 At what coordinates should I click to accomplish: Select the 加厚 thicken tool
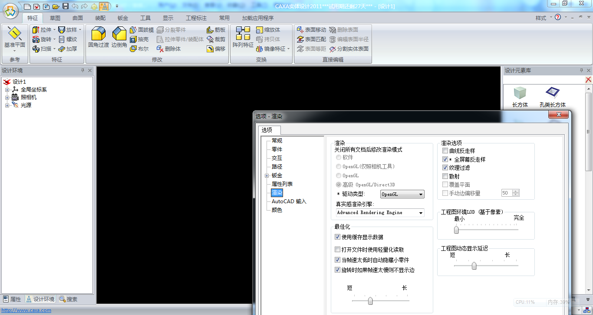(x=68, y=49)
